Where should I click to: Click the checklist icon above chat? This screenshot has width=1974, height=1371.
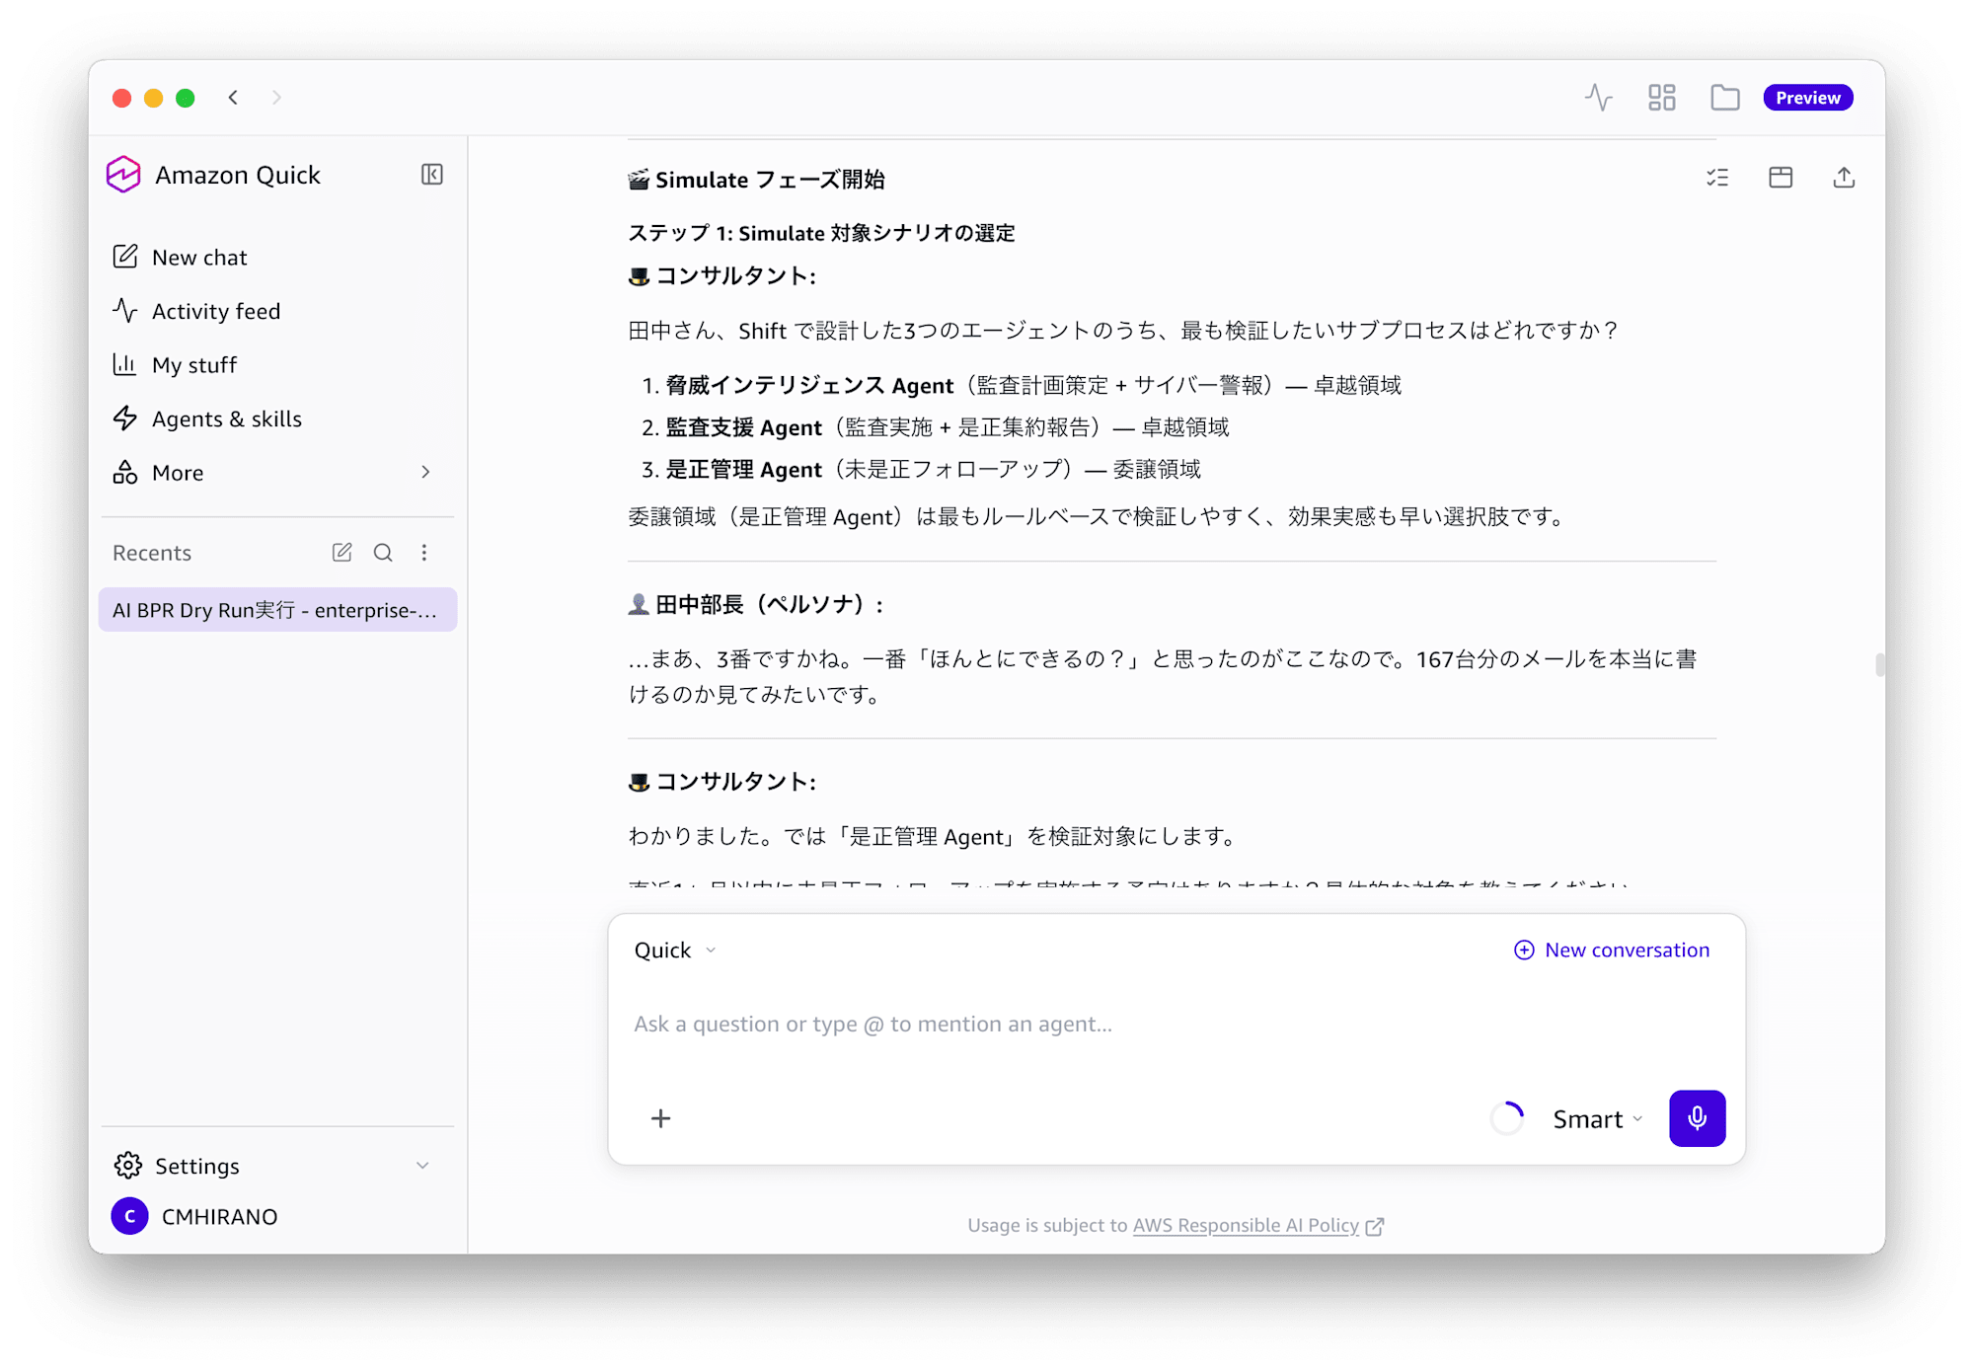coord(1717,178)
